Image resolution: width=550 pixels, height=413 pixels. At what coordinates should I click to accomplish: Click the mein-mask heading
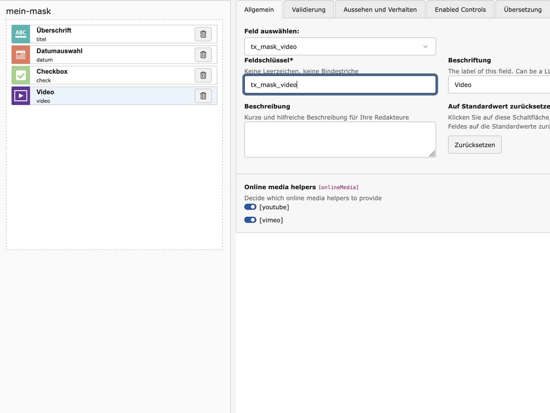(28, 11)
